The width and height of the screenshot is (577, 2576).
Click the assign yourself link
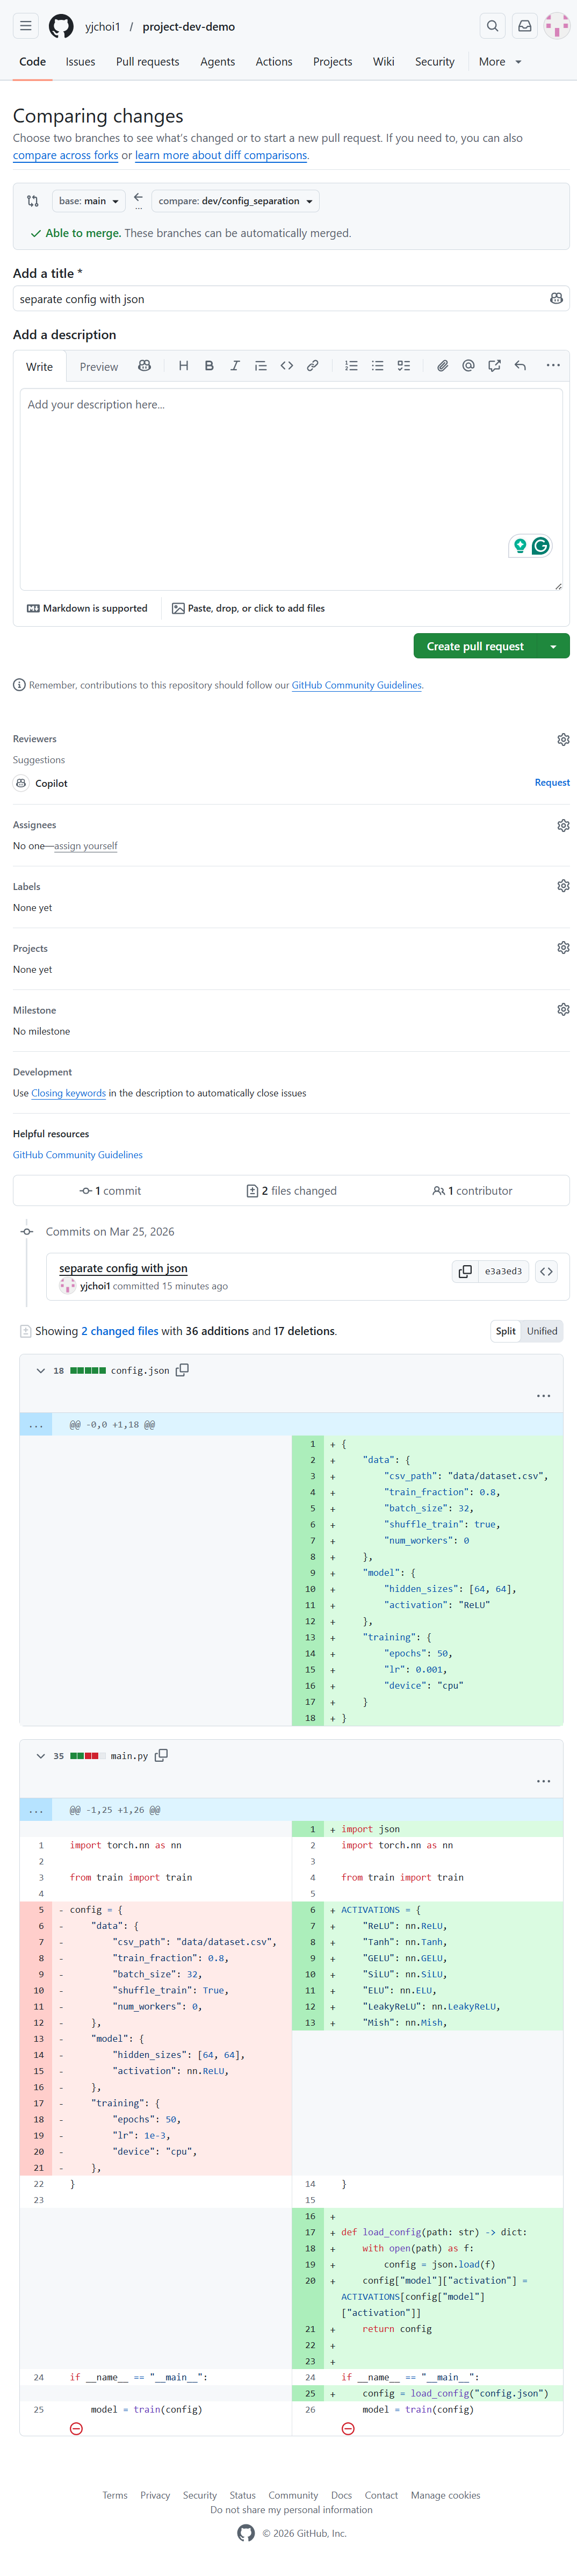(x=85, y=846)
